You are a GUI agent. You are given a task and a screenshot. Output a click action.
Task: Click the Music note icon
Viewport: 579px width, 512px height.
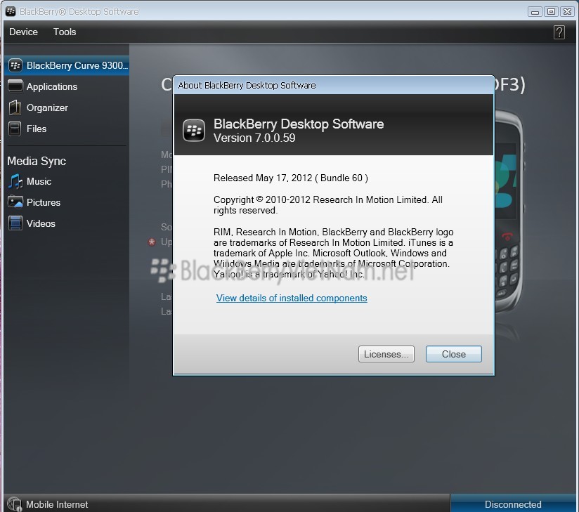click(15, 181)
